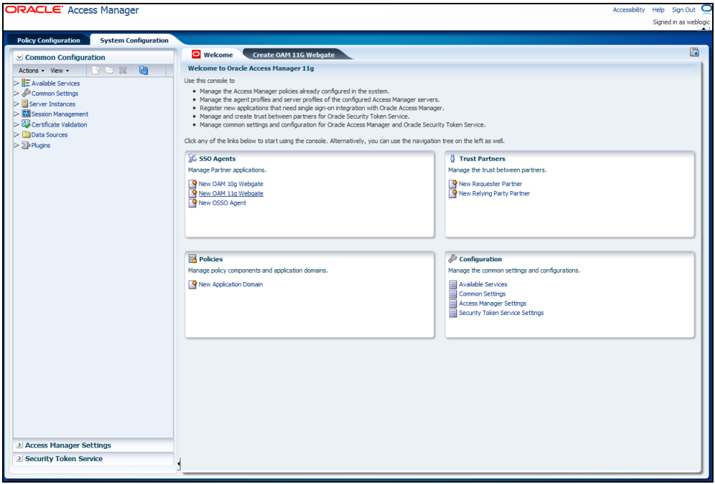
Task: Expand the Access Manager Settings accordion
Action: [19, 445]
